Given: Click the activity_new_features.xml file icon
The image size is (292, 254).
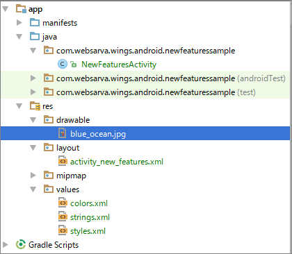Looking at the screenshot, I should 63,161.
